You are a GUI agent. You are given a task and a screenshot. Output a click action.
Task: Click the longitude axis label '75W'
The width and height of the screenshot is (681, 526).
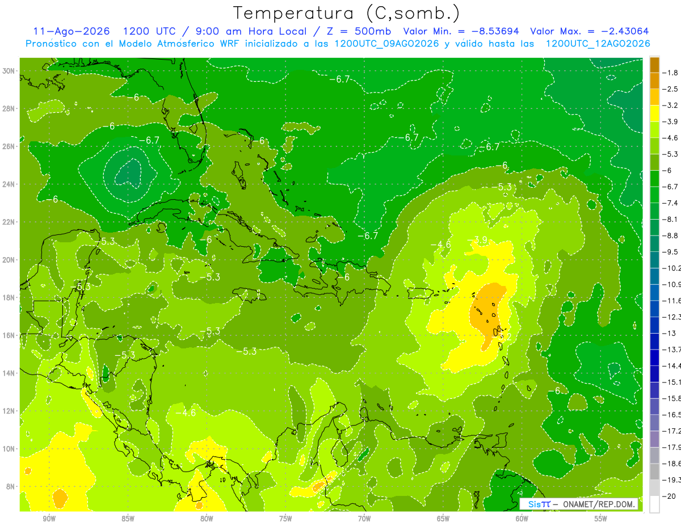pyautogui.click(x=285, y=519)
